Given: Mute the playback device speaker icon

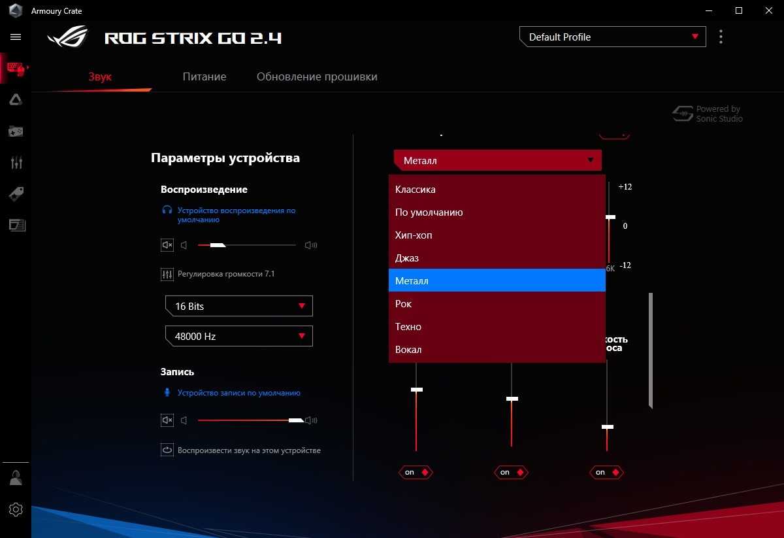Looking at the screenshot, I should point(167,245).
